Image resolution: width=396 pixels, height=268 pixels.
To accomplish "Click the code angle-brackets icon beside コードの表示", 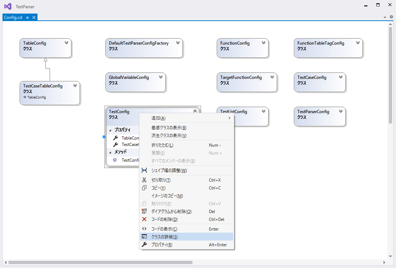I will [144, 228].
